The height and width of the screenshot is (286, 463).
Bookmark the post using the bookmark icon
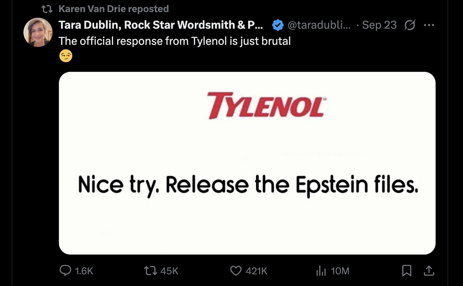click(x=407, y=271)
